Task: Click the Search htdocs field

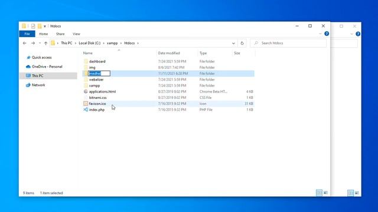Action: (x=288, y=43)
